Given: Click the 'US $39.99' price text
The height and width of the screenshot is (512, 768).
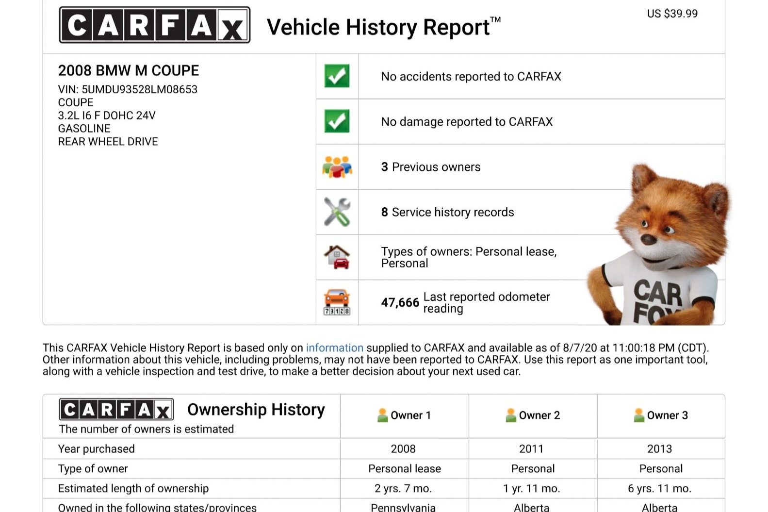Looking at the screenshot, I should coord(672,14).
